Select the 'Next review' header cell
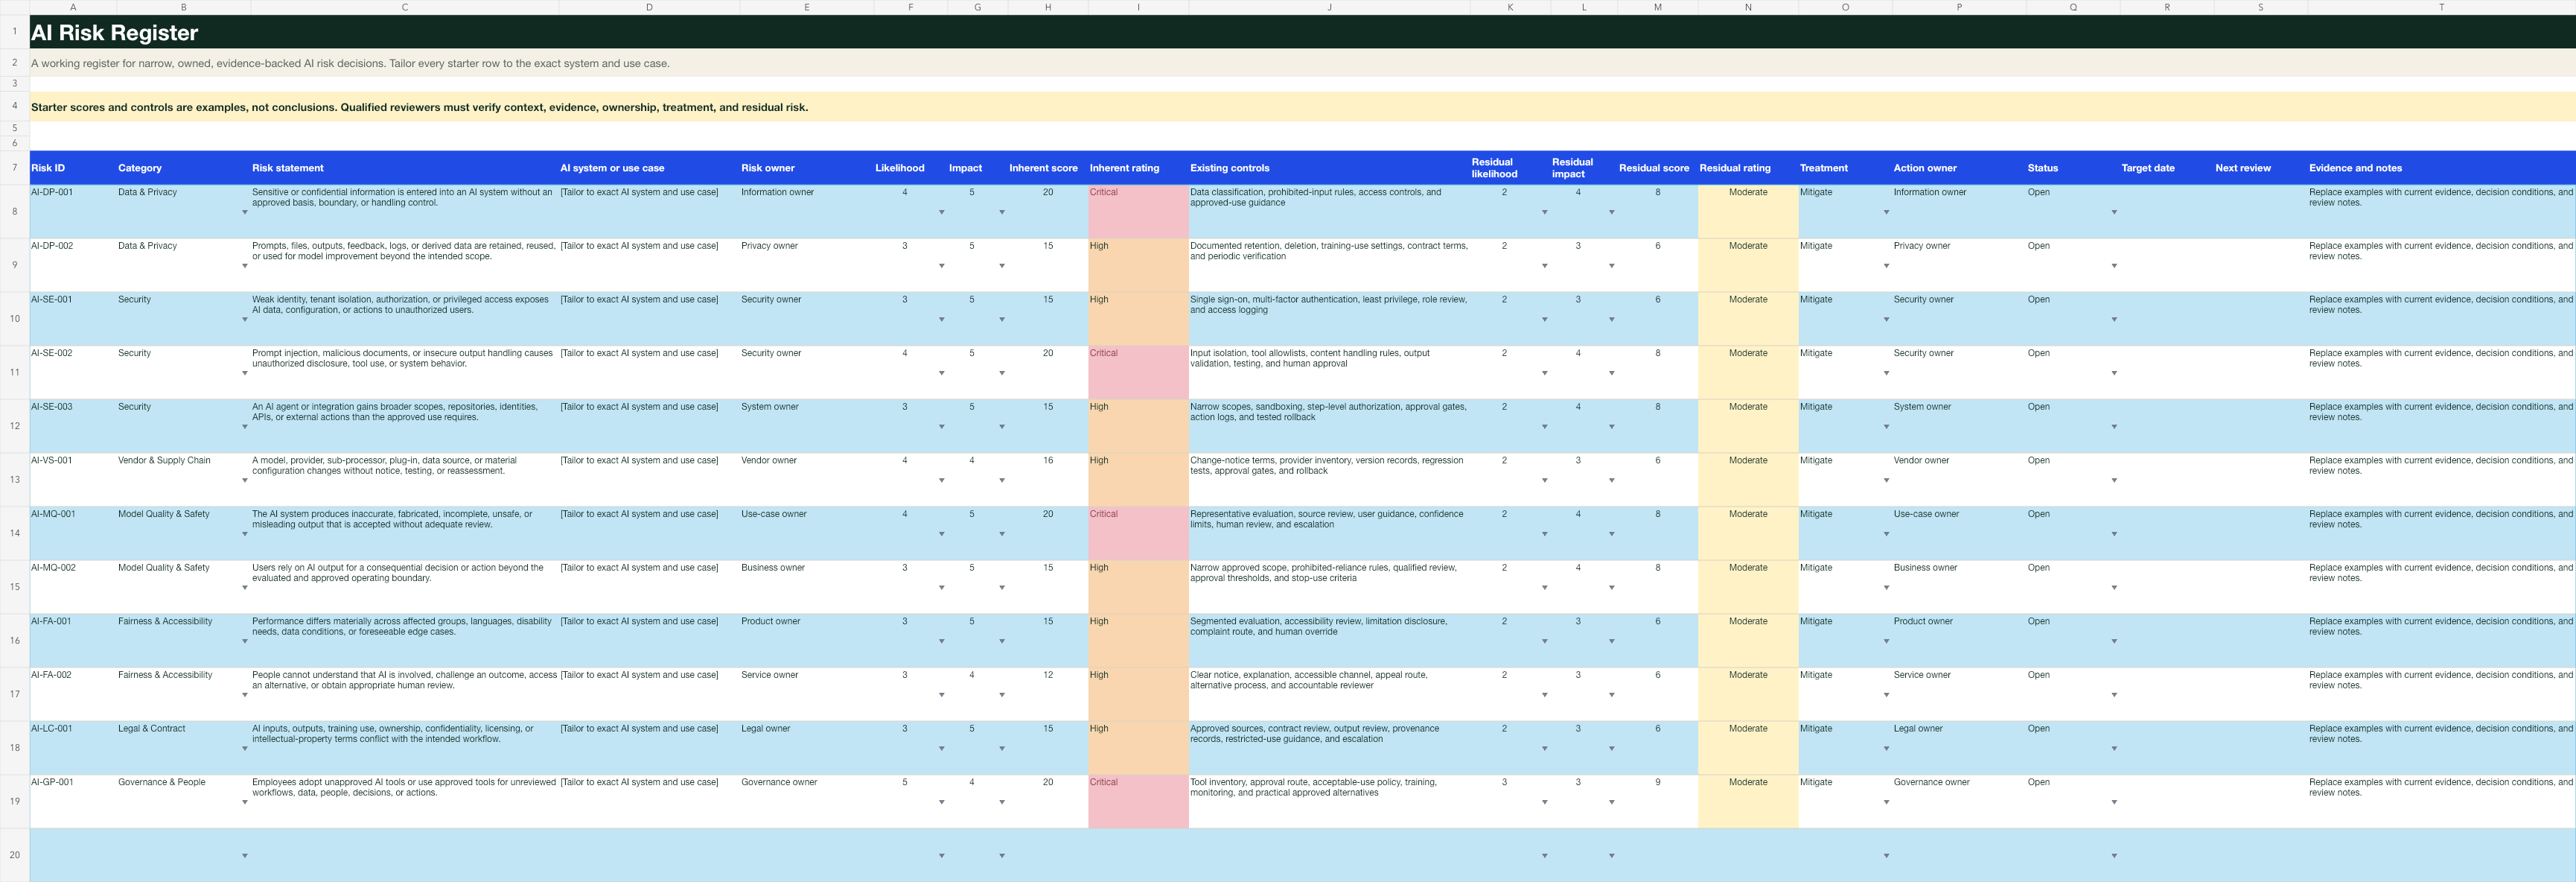Screen dimensions: 2576x882 coord(2260,168)
